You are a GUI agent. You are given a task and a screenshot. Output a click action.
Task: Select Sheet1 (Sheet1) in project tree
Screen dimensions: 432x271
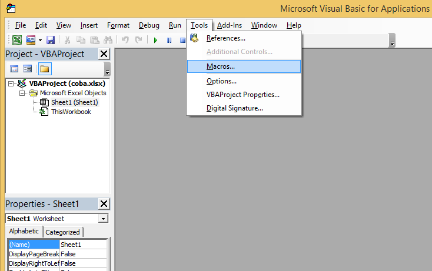[75, 102]
